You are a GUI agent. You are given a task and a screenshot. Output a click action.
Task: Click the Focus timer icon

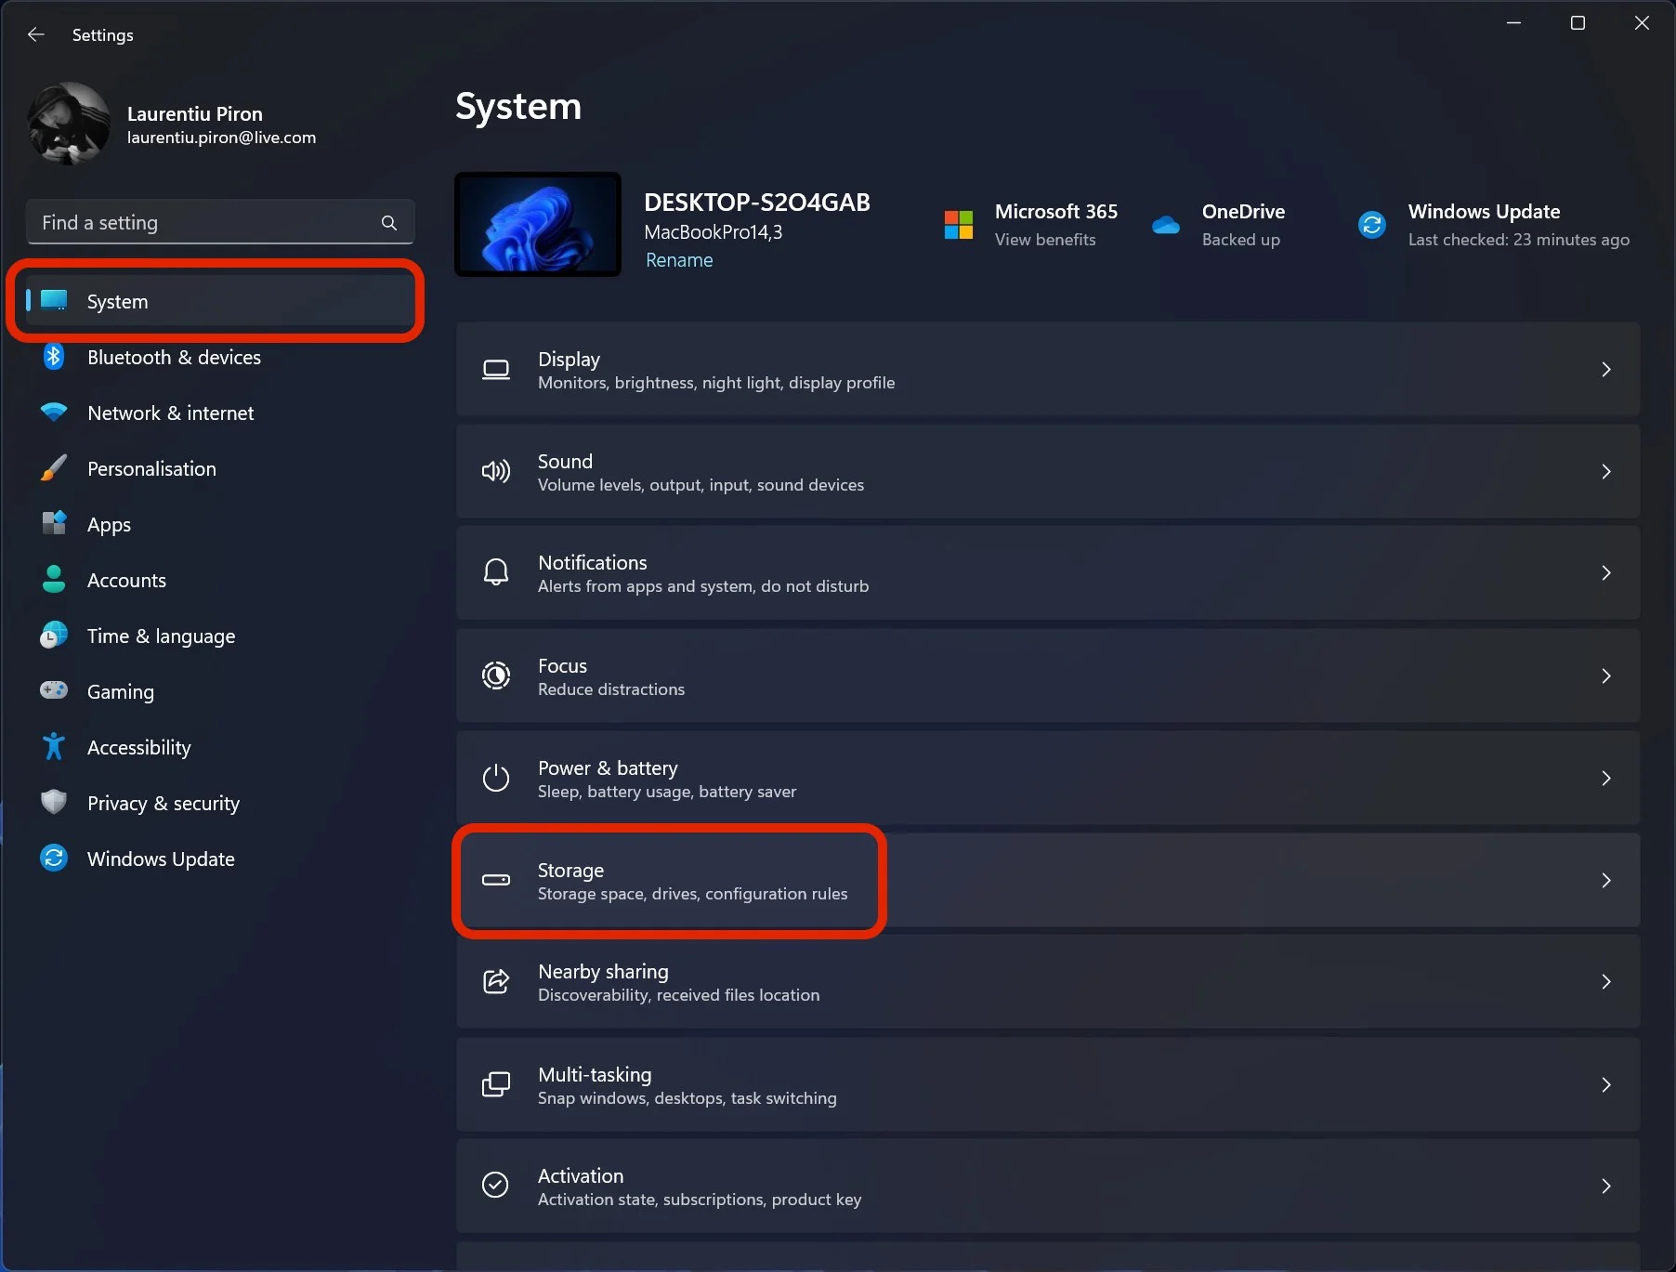[x=496, y=675]
